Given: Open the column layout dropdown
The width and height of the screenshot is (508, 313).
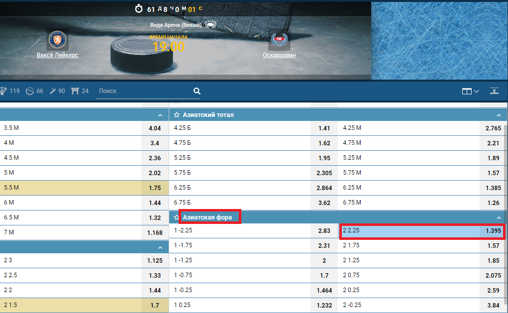Looking at the screenshot, I should (x=470, y=91).
